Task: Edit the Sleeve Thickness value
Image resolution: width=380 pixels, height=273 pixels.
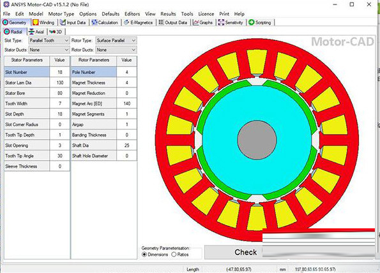Action: [x=59, y=166]
